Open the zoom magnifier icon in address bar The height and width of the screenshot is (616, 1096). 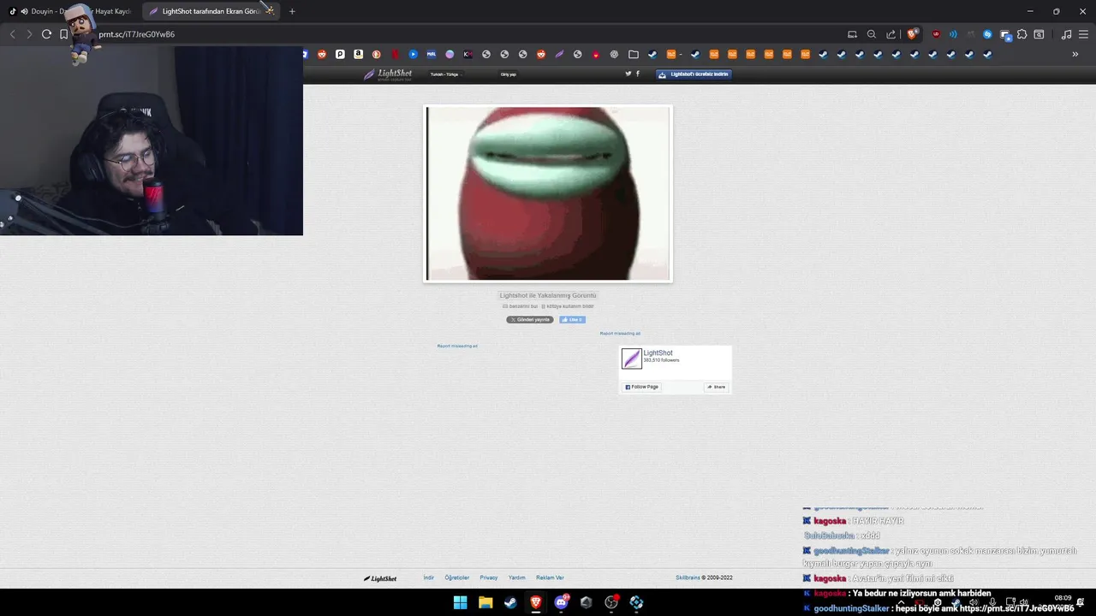click(872, 34)
